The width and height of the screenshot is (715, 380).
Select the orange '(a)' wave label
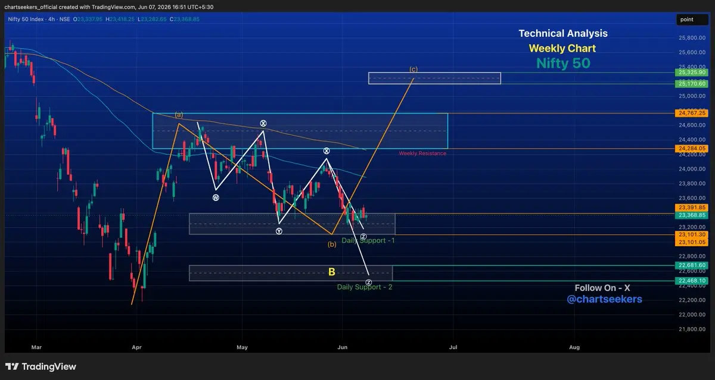tap(179, 114)
